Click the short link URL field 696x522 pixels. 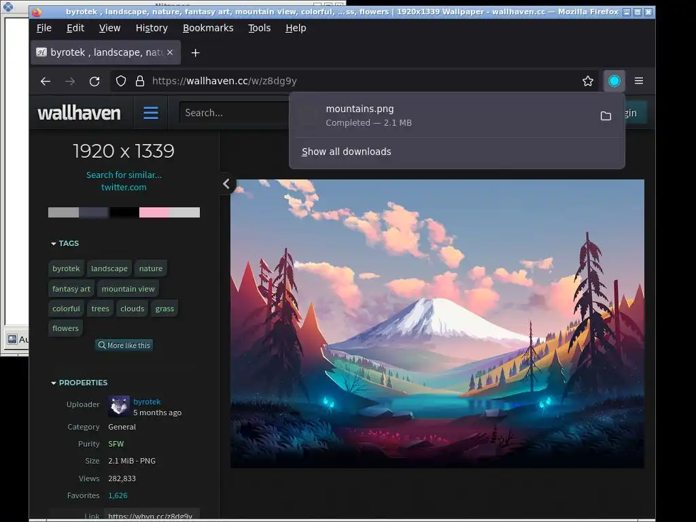coord(150,515)
